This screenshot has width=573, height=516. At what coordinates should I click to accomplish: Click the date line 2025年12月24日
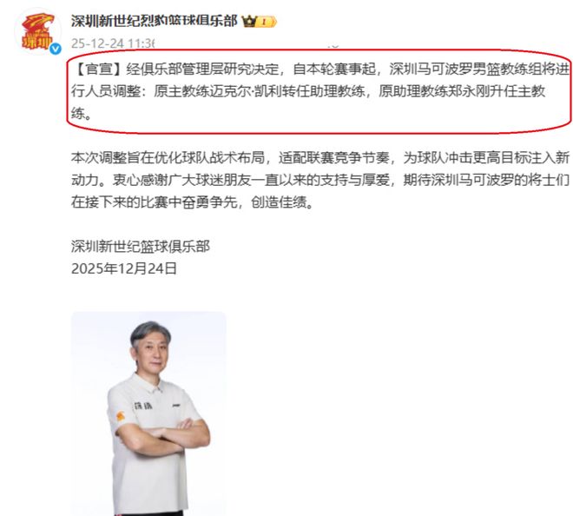pyautogui.click(x=124, y=268)
